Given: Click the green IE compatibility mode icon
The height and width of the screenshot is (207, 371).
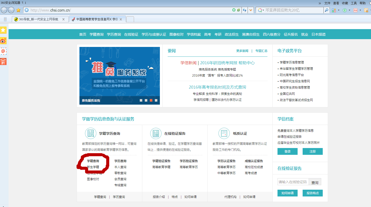Looking at the screenshot, I should coord(239,10).
